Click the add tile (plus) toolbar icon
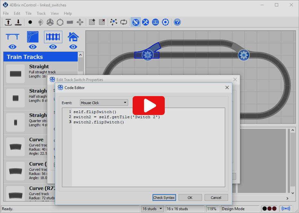The image size is (299, 213). [92, 22]
